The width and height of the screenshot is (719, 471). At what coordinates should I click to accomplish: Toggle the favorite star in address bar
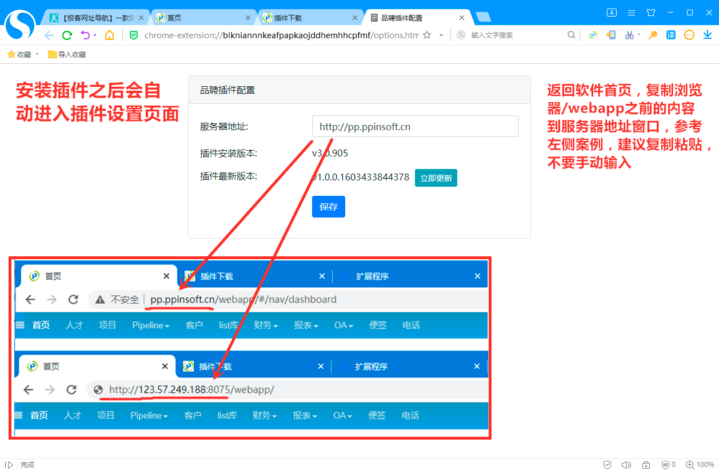coord(426,34)
